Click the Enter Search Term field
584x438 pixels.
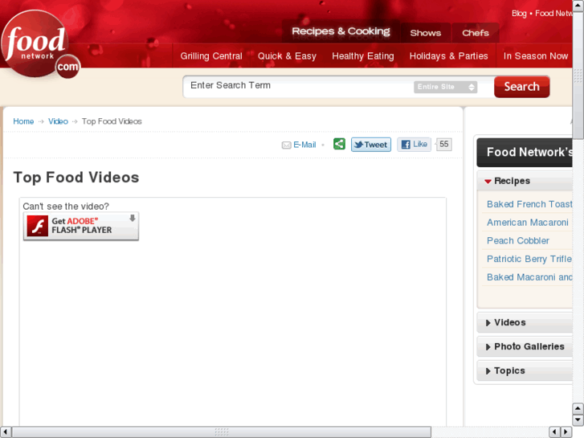pyautogui.click(x=300, y=86)
